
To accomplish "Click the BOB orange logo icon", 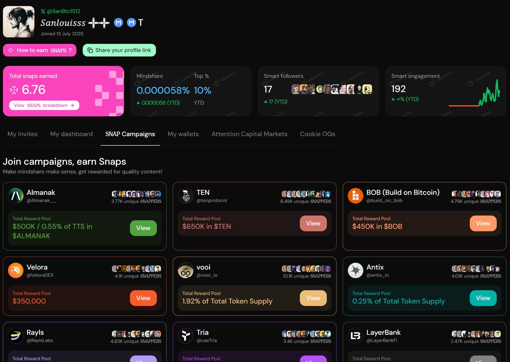I will (356, 196).
